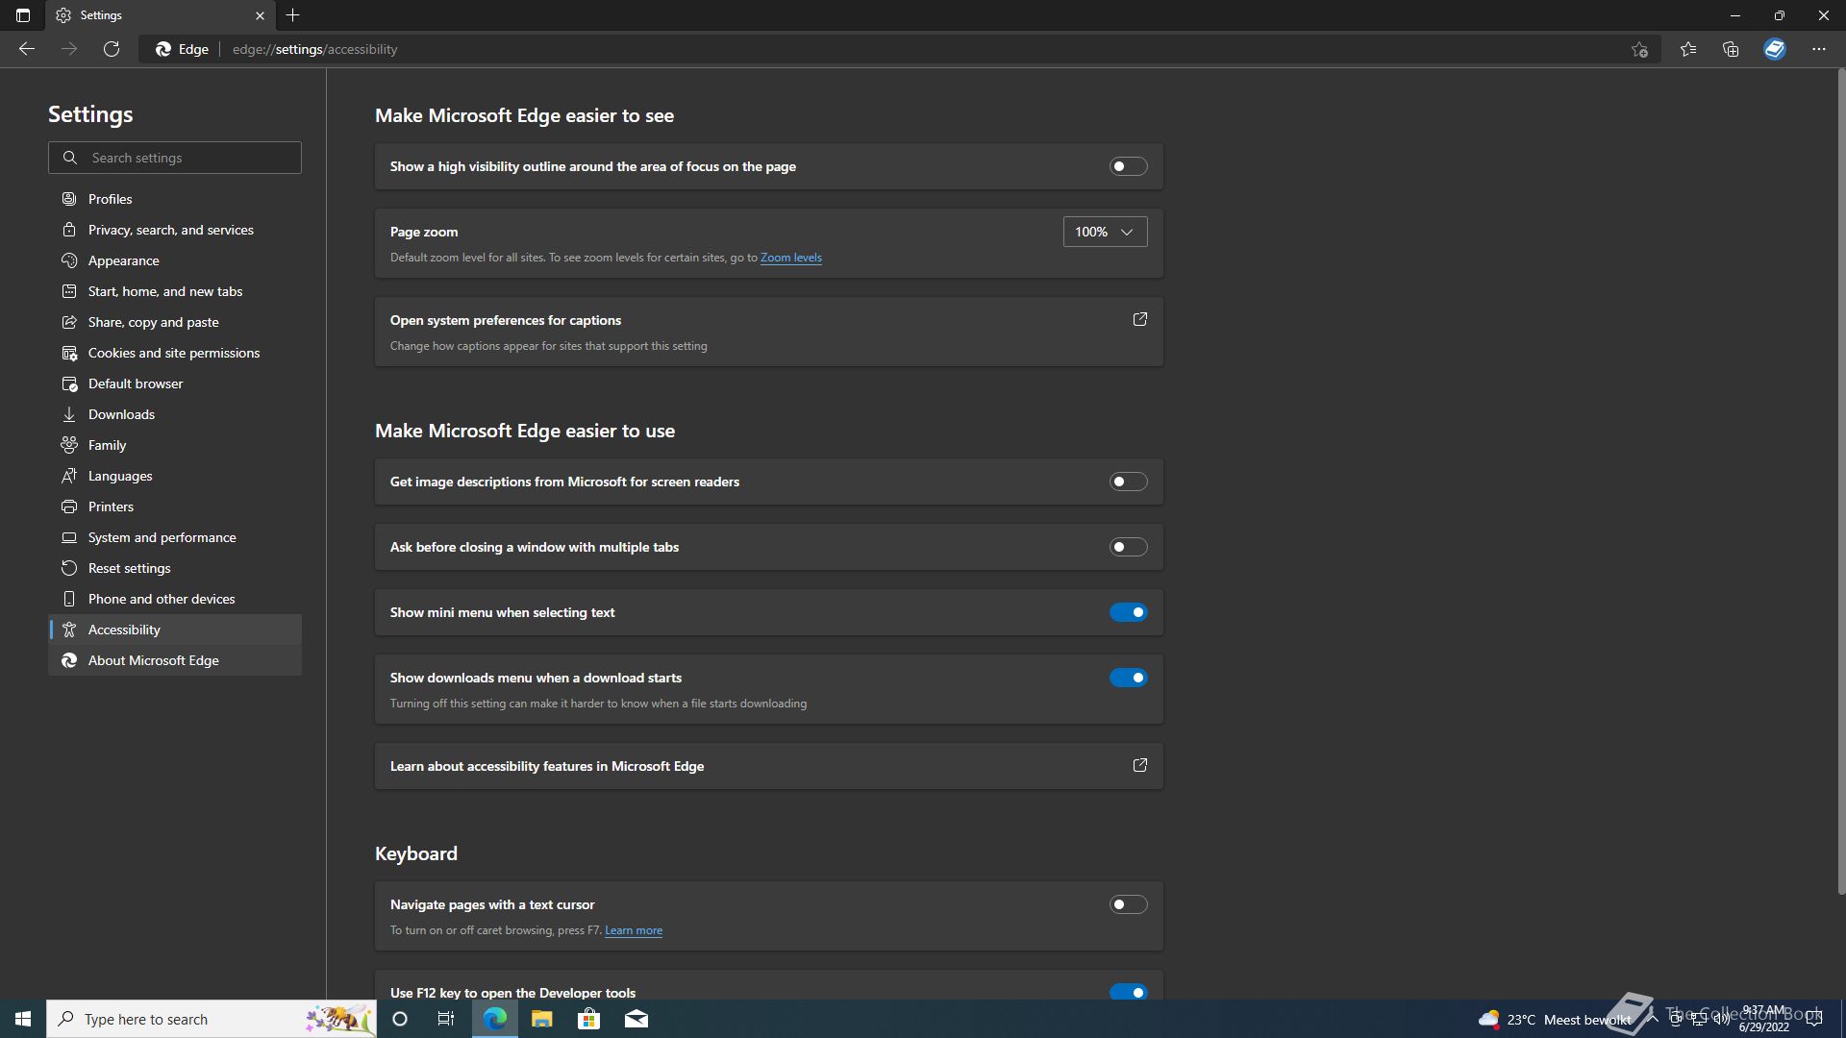Click the Appearance sidebar icon

pos(69,260)
